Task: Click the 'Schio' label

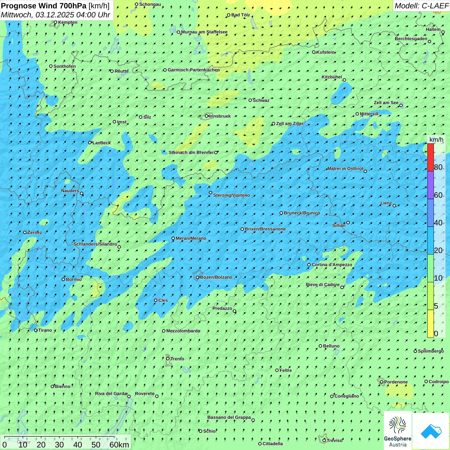Action: pyautogui.click(x=209, y=431)
